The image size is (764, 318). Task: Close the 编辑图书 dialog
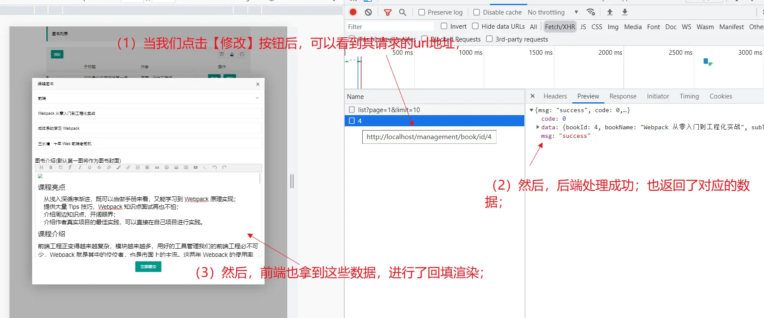click(258, 84)
